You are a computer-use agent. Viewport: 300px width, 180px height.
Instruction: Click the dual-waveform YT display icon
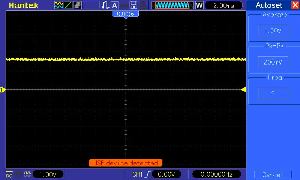coord(58,5)
